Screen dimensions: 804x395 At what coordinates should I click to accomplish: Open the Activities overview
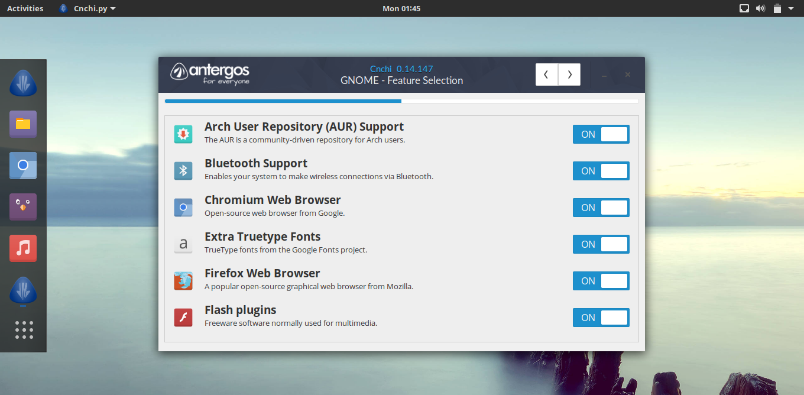25,8
